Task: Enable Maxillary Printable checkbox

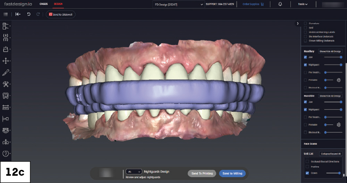Action: (305, 80)
